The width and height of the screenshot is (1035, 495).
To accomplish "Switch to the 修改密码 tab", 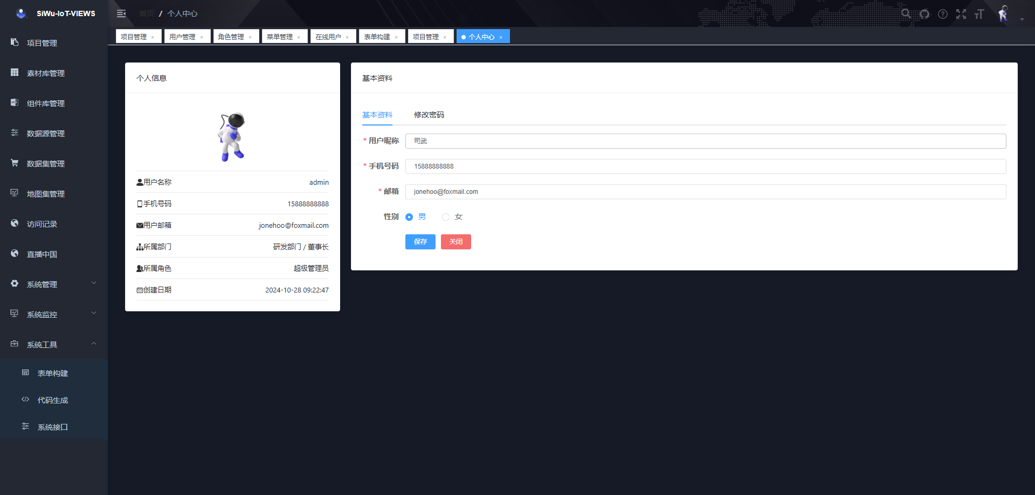I will [429, 115].
